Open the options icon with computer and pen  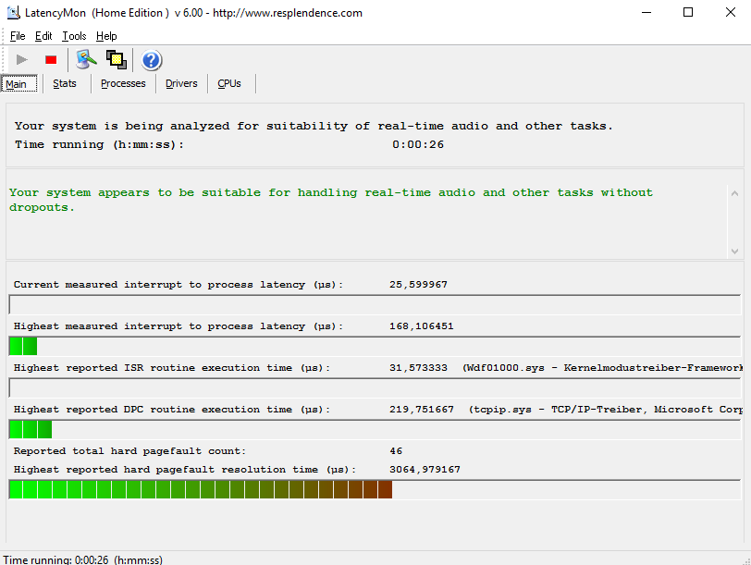coord(86,60)
